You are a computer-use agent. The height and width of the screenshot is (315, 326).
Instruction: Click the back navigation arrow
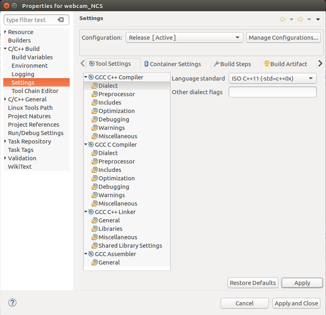(282, 18)
